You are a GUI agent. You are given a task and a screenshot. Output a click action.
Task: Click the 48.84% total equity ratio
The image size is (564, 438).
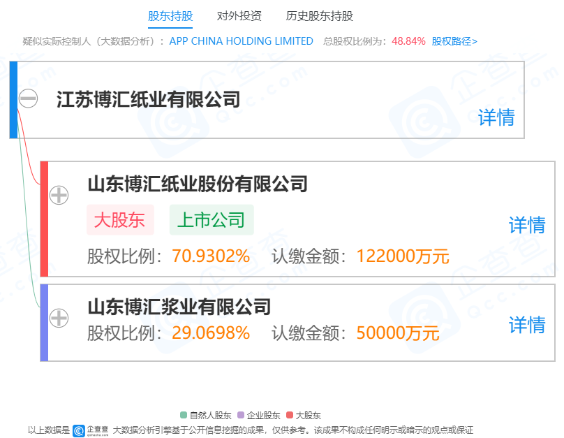point(408,41)
